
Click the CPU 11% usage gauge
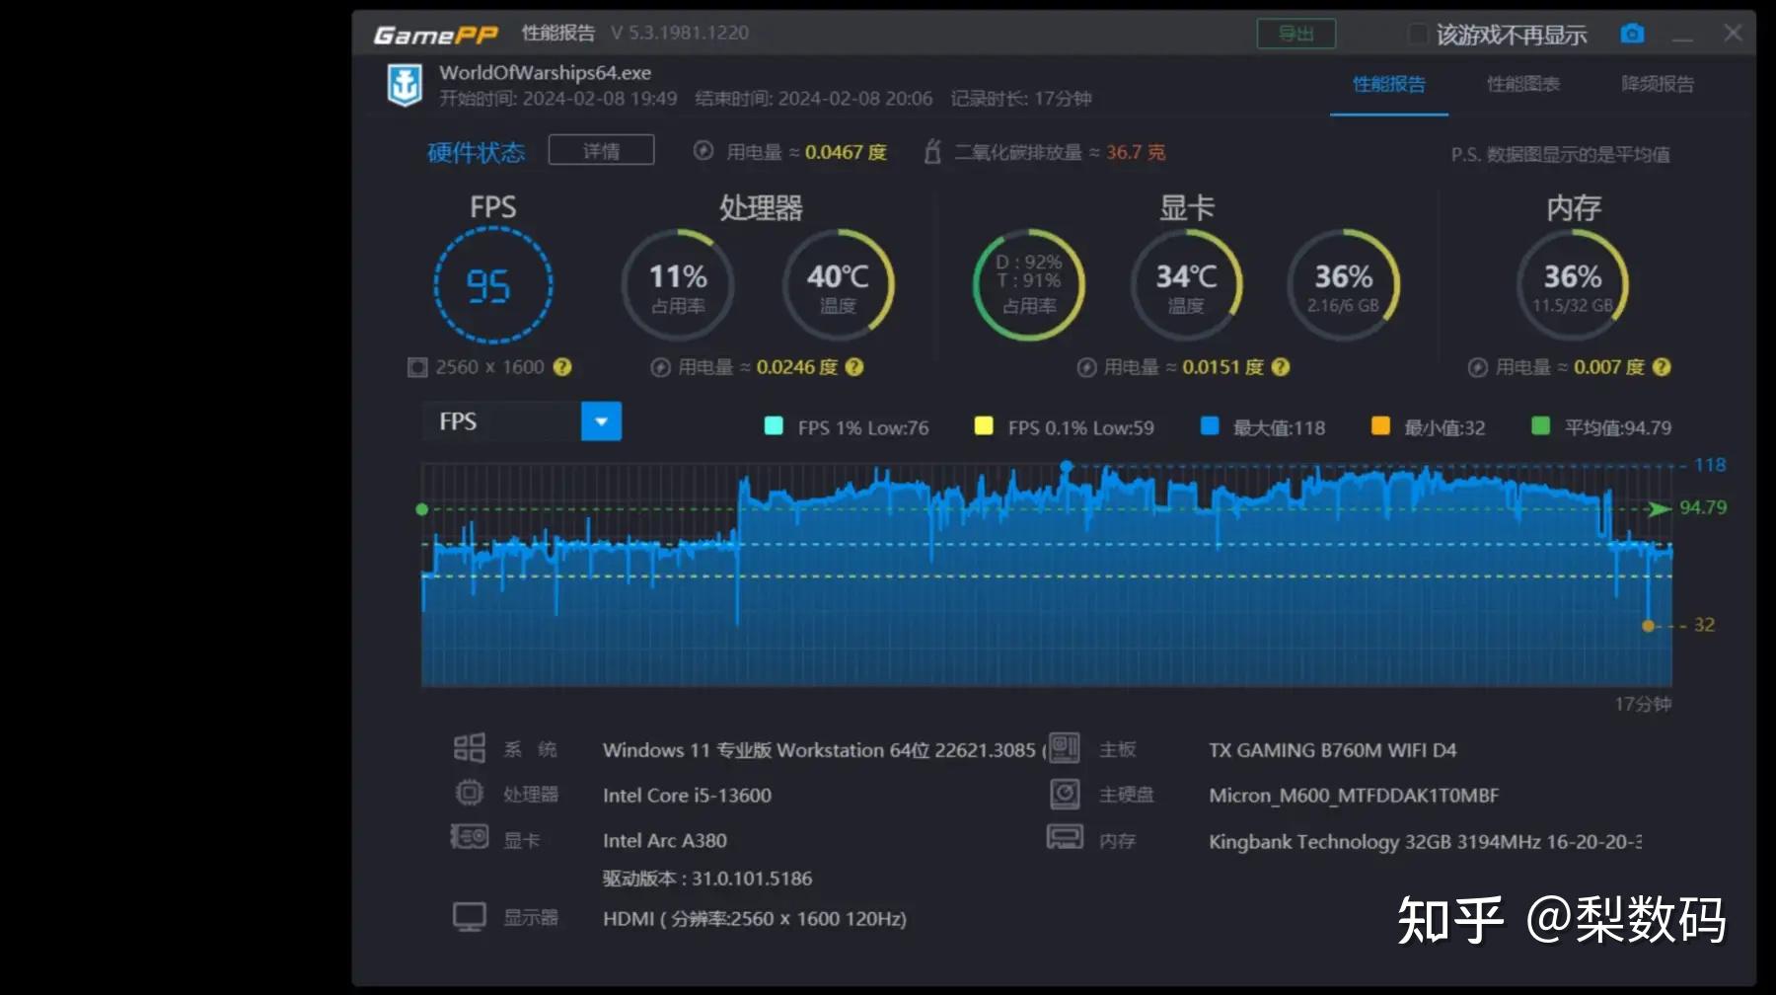pos(678,285)
